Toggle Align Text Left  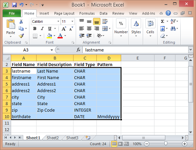click(82, 29)
